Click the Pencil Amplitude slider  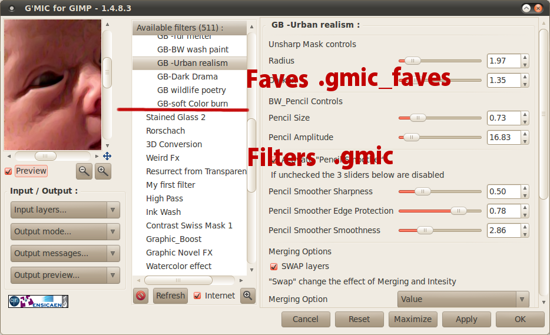(x=440, y=138)
